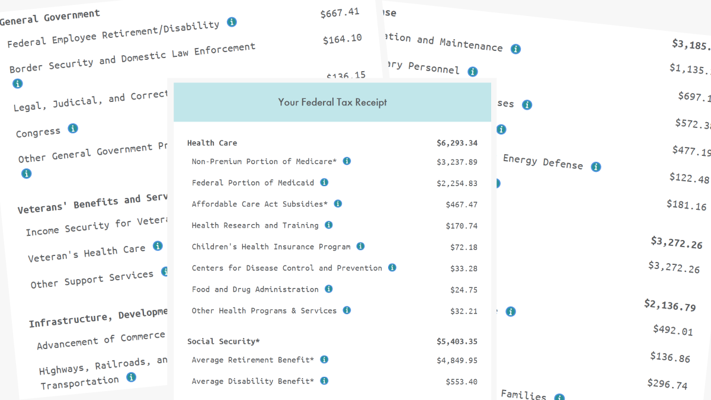Show Average Disability Benefit info icon
This screenshot has width=711, height=400.
(324, 381)
